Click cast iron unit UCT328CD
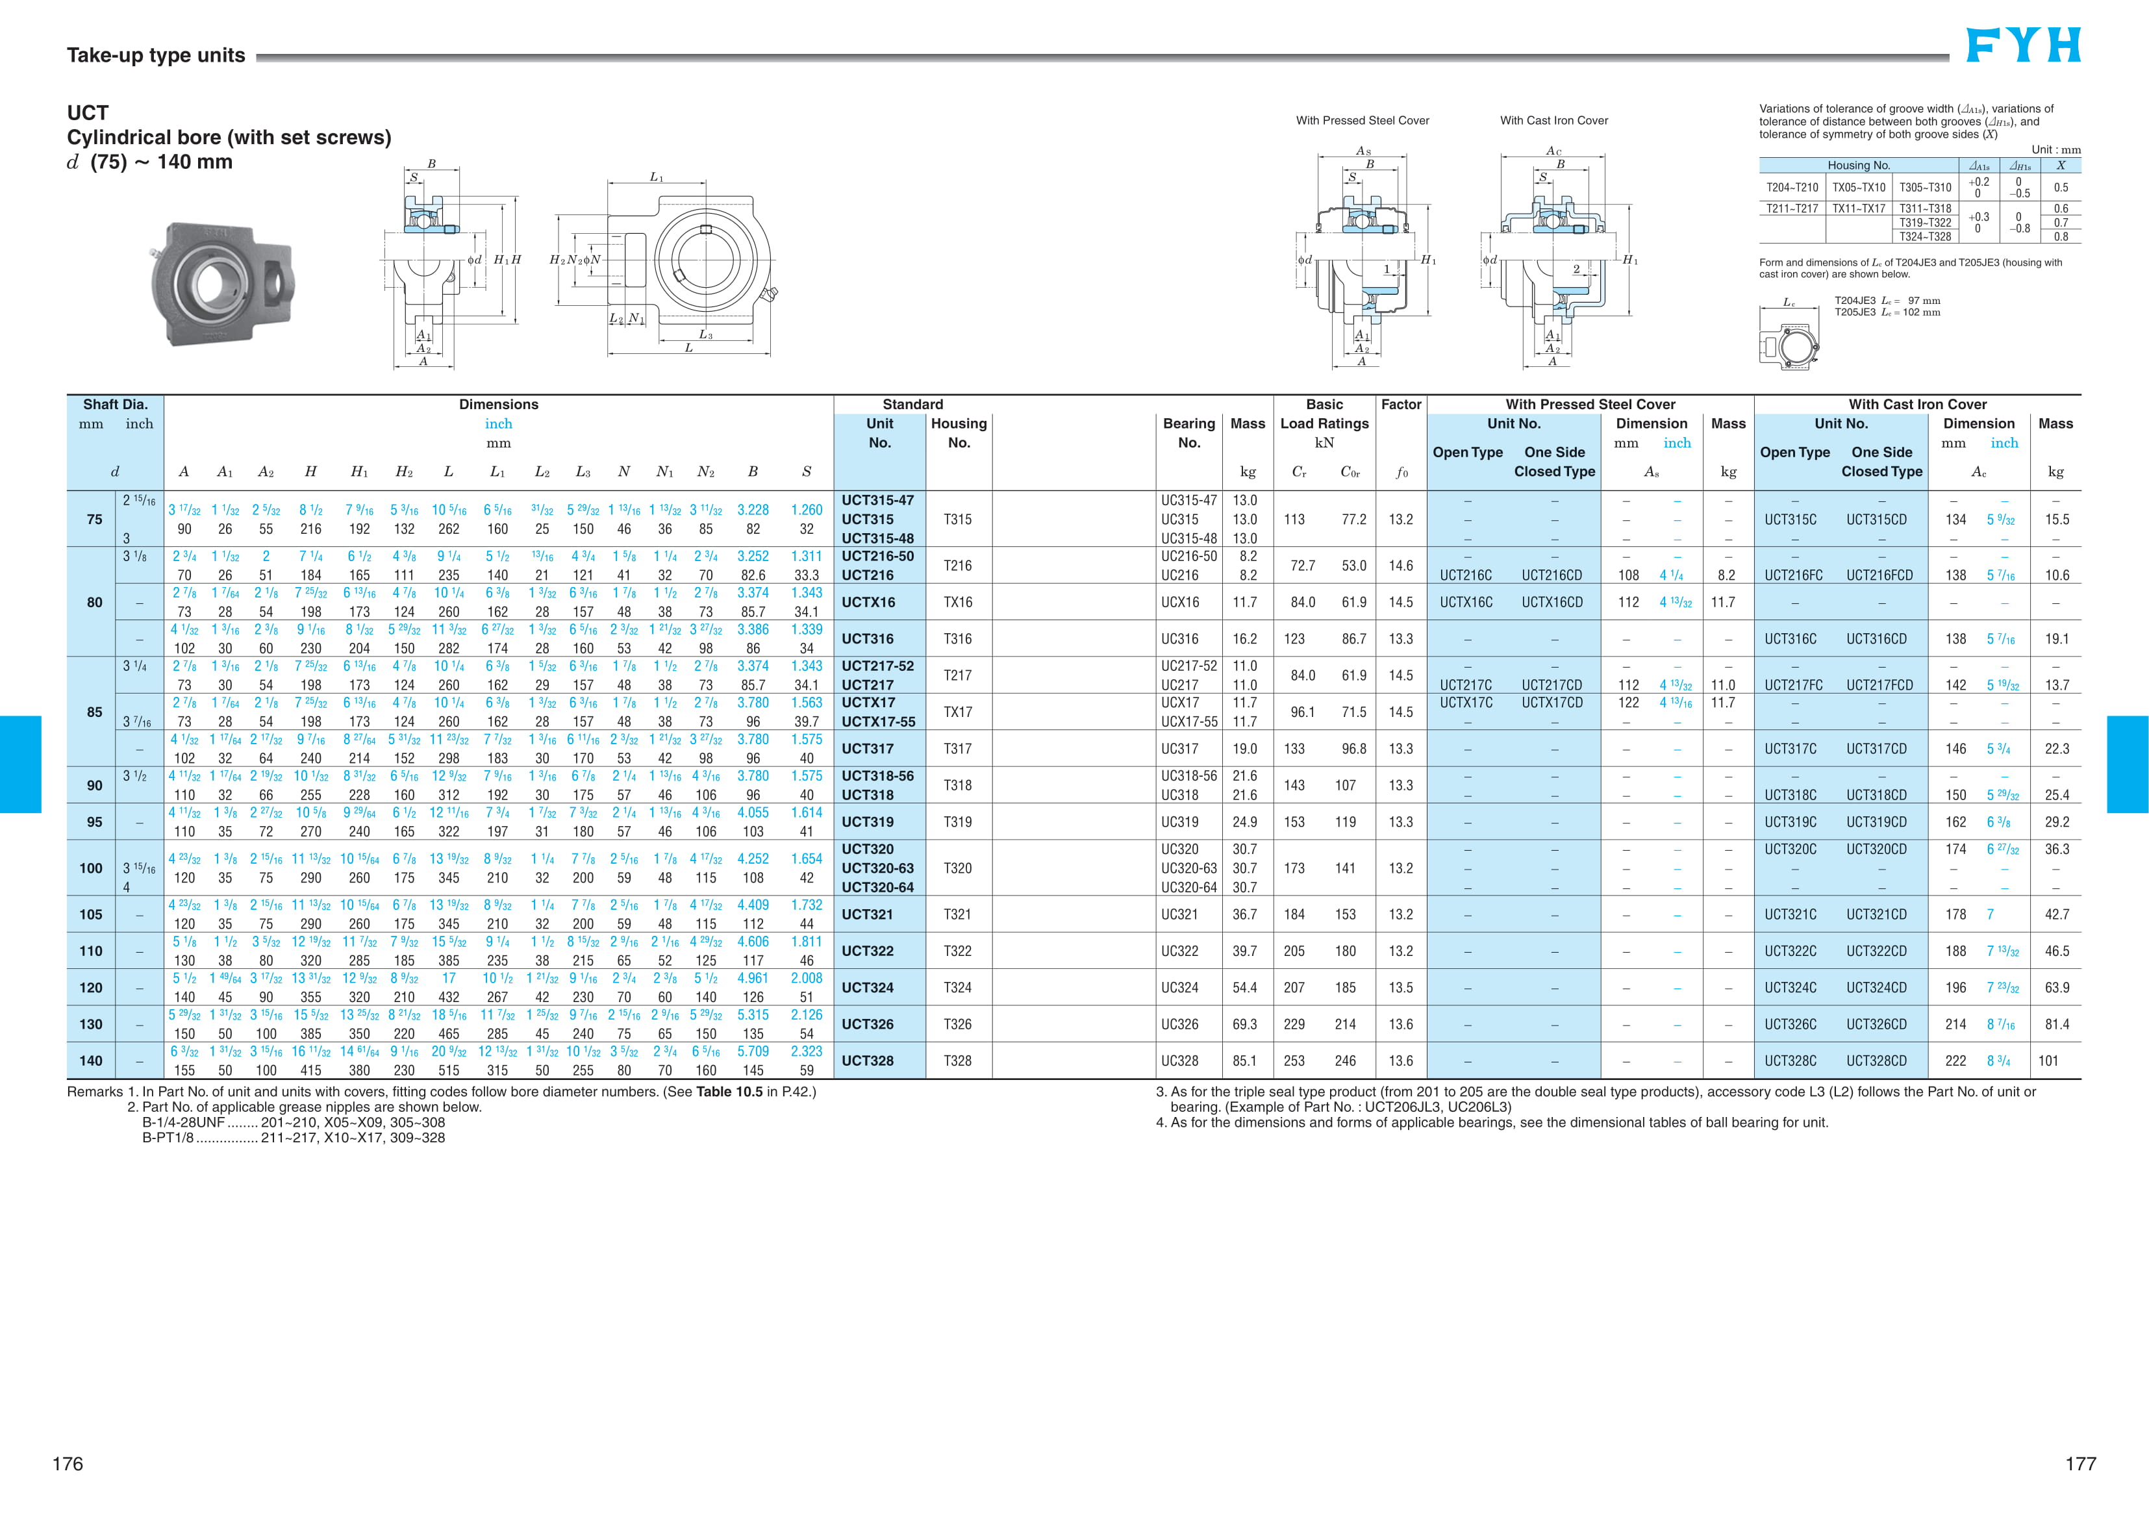Viewport: 2149px width, 1519px height. (1877, 1061)
